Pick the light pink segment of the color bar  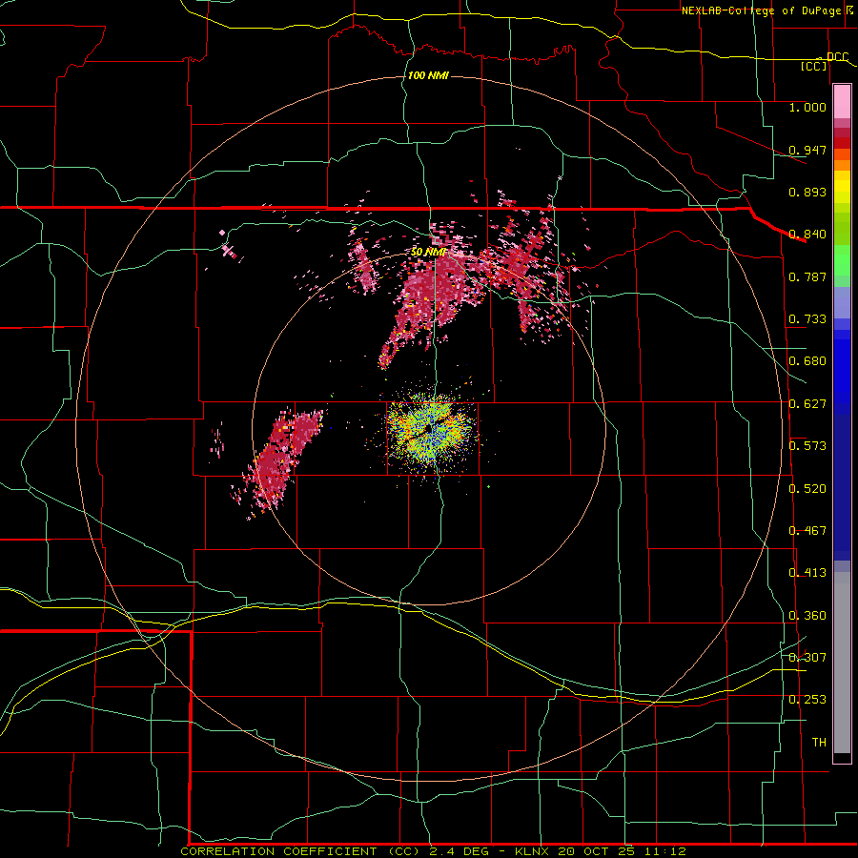pos(842,102)
